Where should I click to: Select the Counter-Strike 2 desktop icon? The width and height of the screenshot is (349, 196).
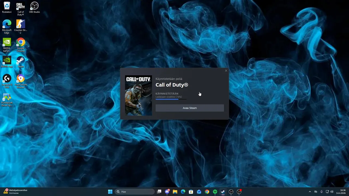pos(21,27)
